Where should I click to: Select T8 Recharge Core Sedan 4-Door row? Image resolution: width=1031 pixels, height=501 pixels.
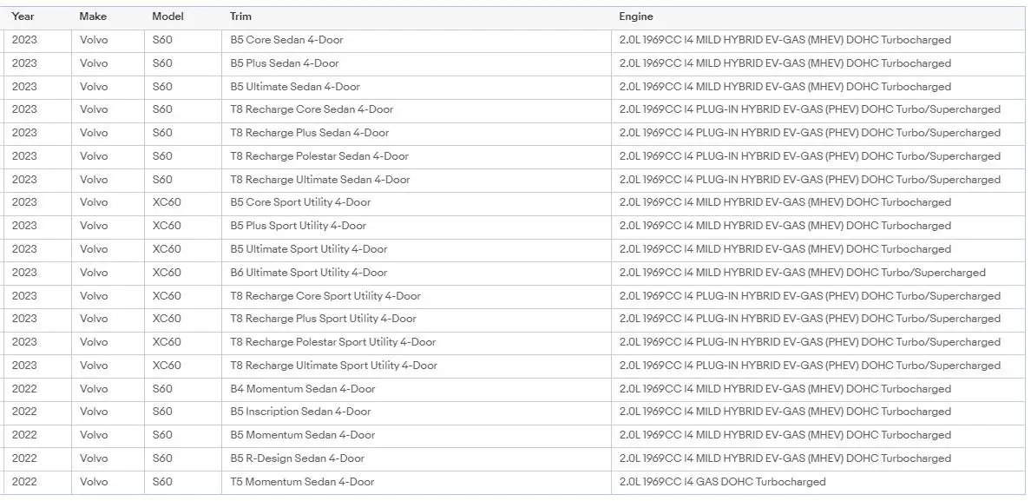coord(311,109)
